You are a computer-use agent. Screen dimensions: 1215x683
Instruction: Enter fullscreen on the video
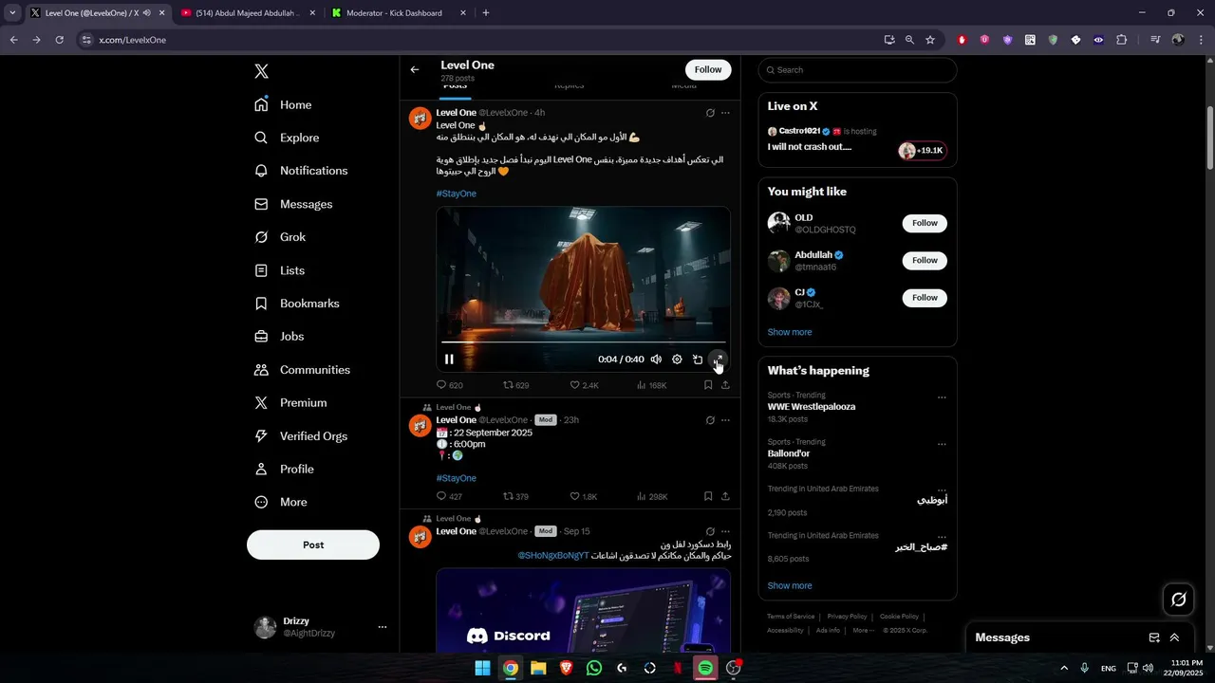719,360
